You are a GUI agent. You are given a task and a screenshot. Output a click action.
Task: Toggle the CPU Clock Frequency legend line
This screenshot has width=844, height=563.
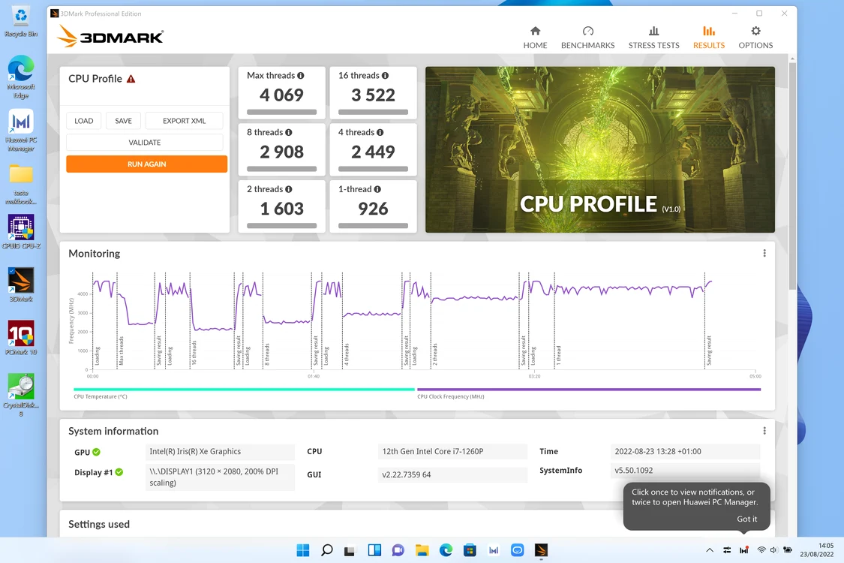pos(589,389)
